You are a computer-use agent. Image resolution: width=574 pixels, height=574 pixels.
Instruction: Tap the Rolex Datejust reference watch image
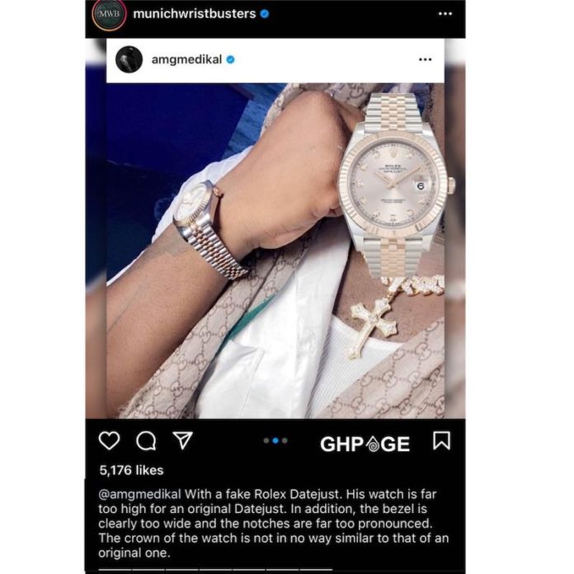(396, 186)
